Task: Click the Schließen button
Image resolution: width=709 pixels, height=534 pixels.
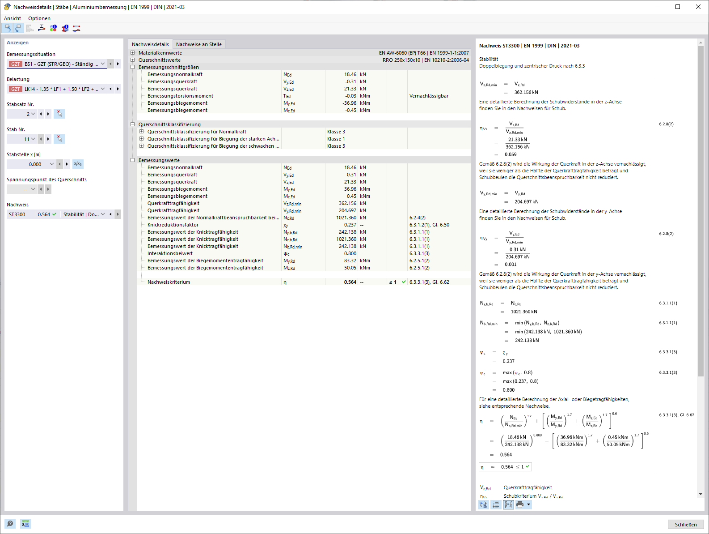Action: pyautogui.click(x=686, y=524)
